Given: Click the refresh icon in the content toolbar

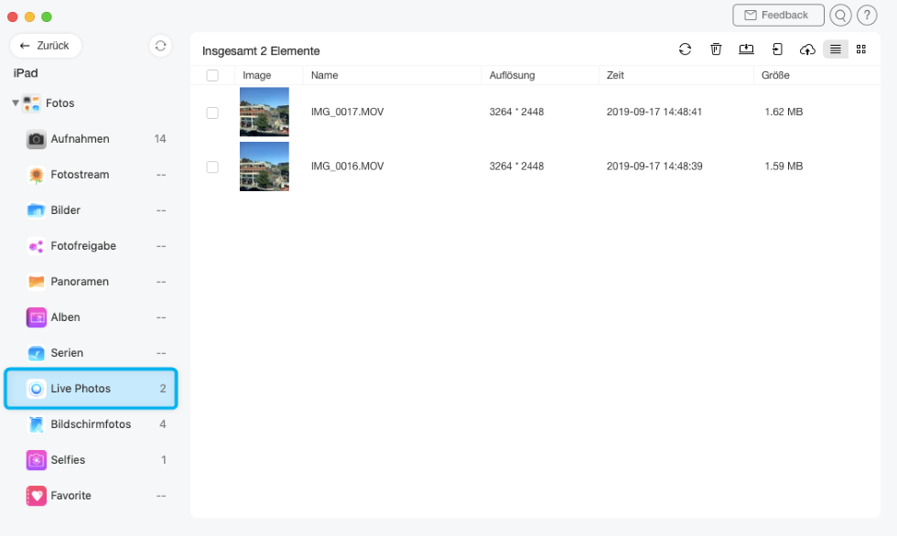Looking at the screenshot, I should [x=685, y=49].
